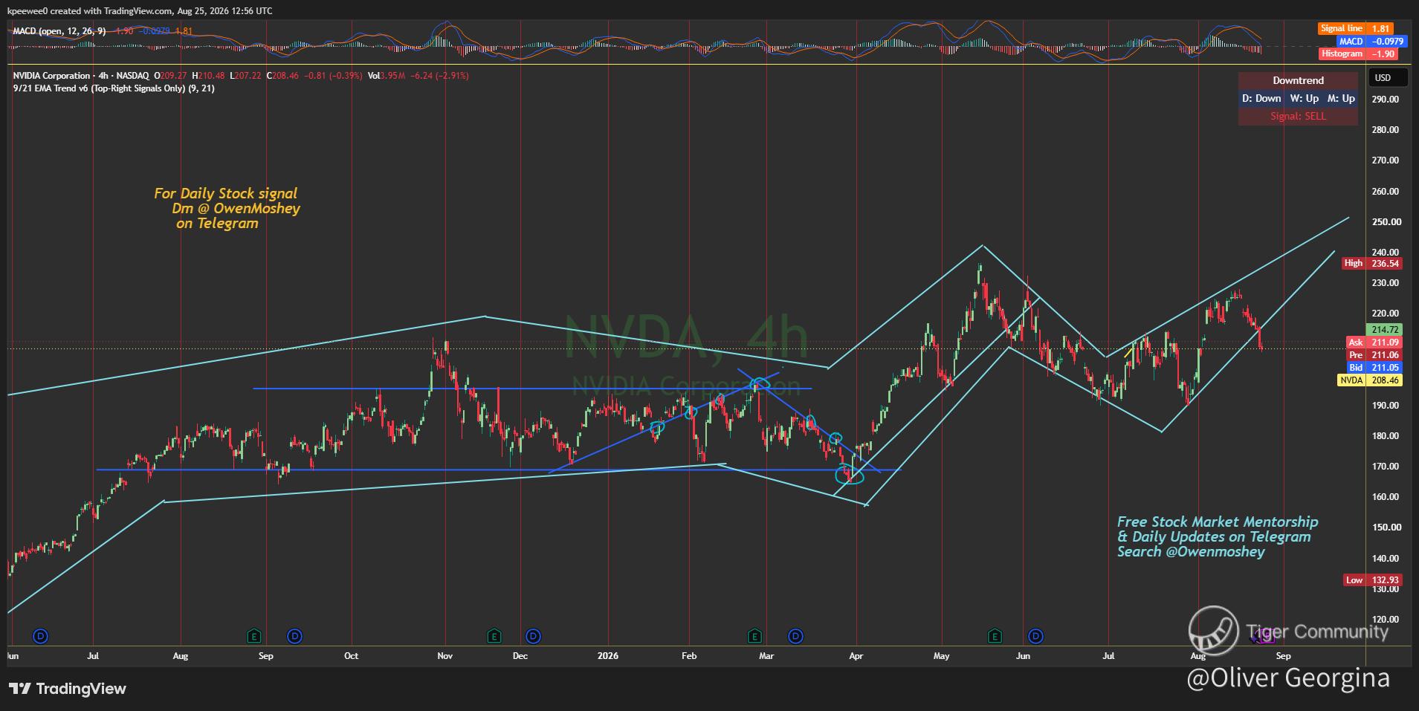Viewport: 1419px width, 711px height.
Task: Show the earnings marker in late May 2026
Action: 995,636
